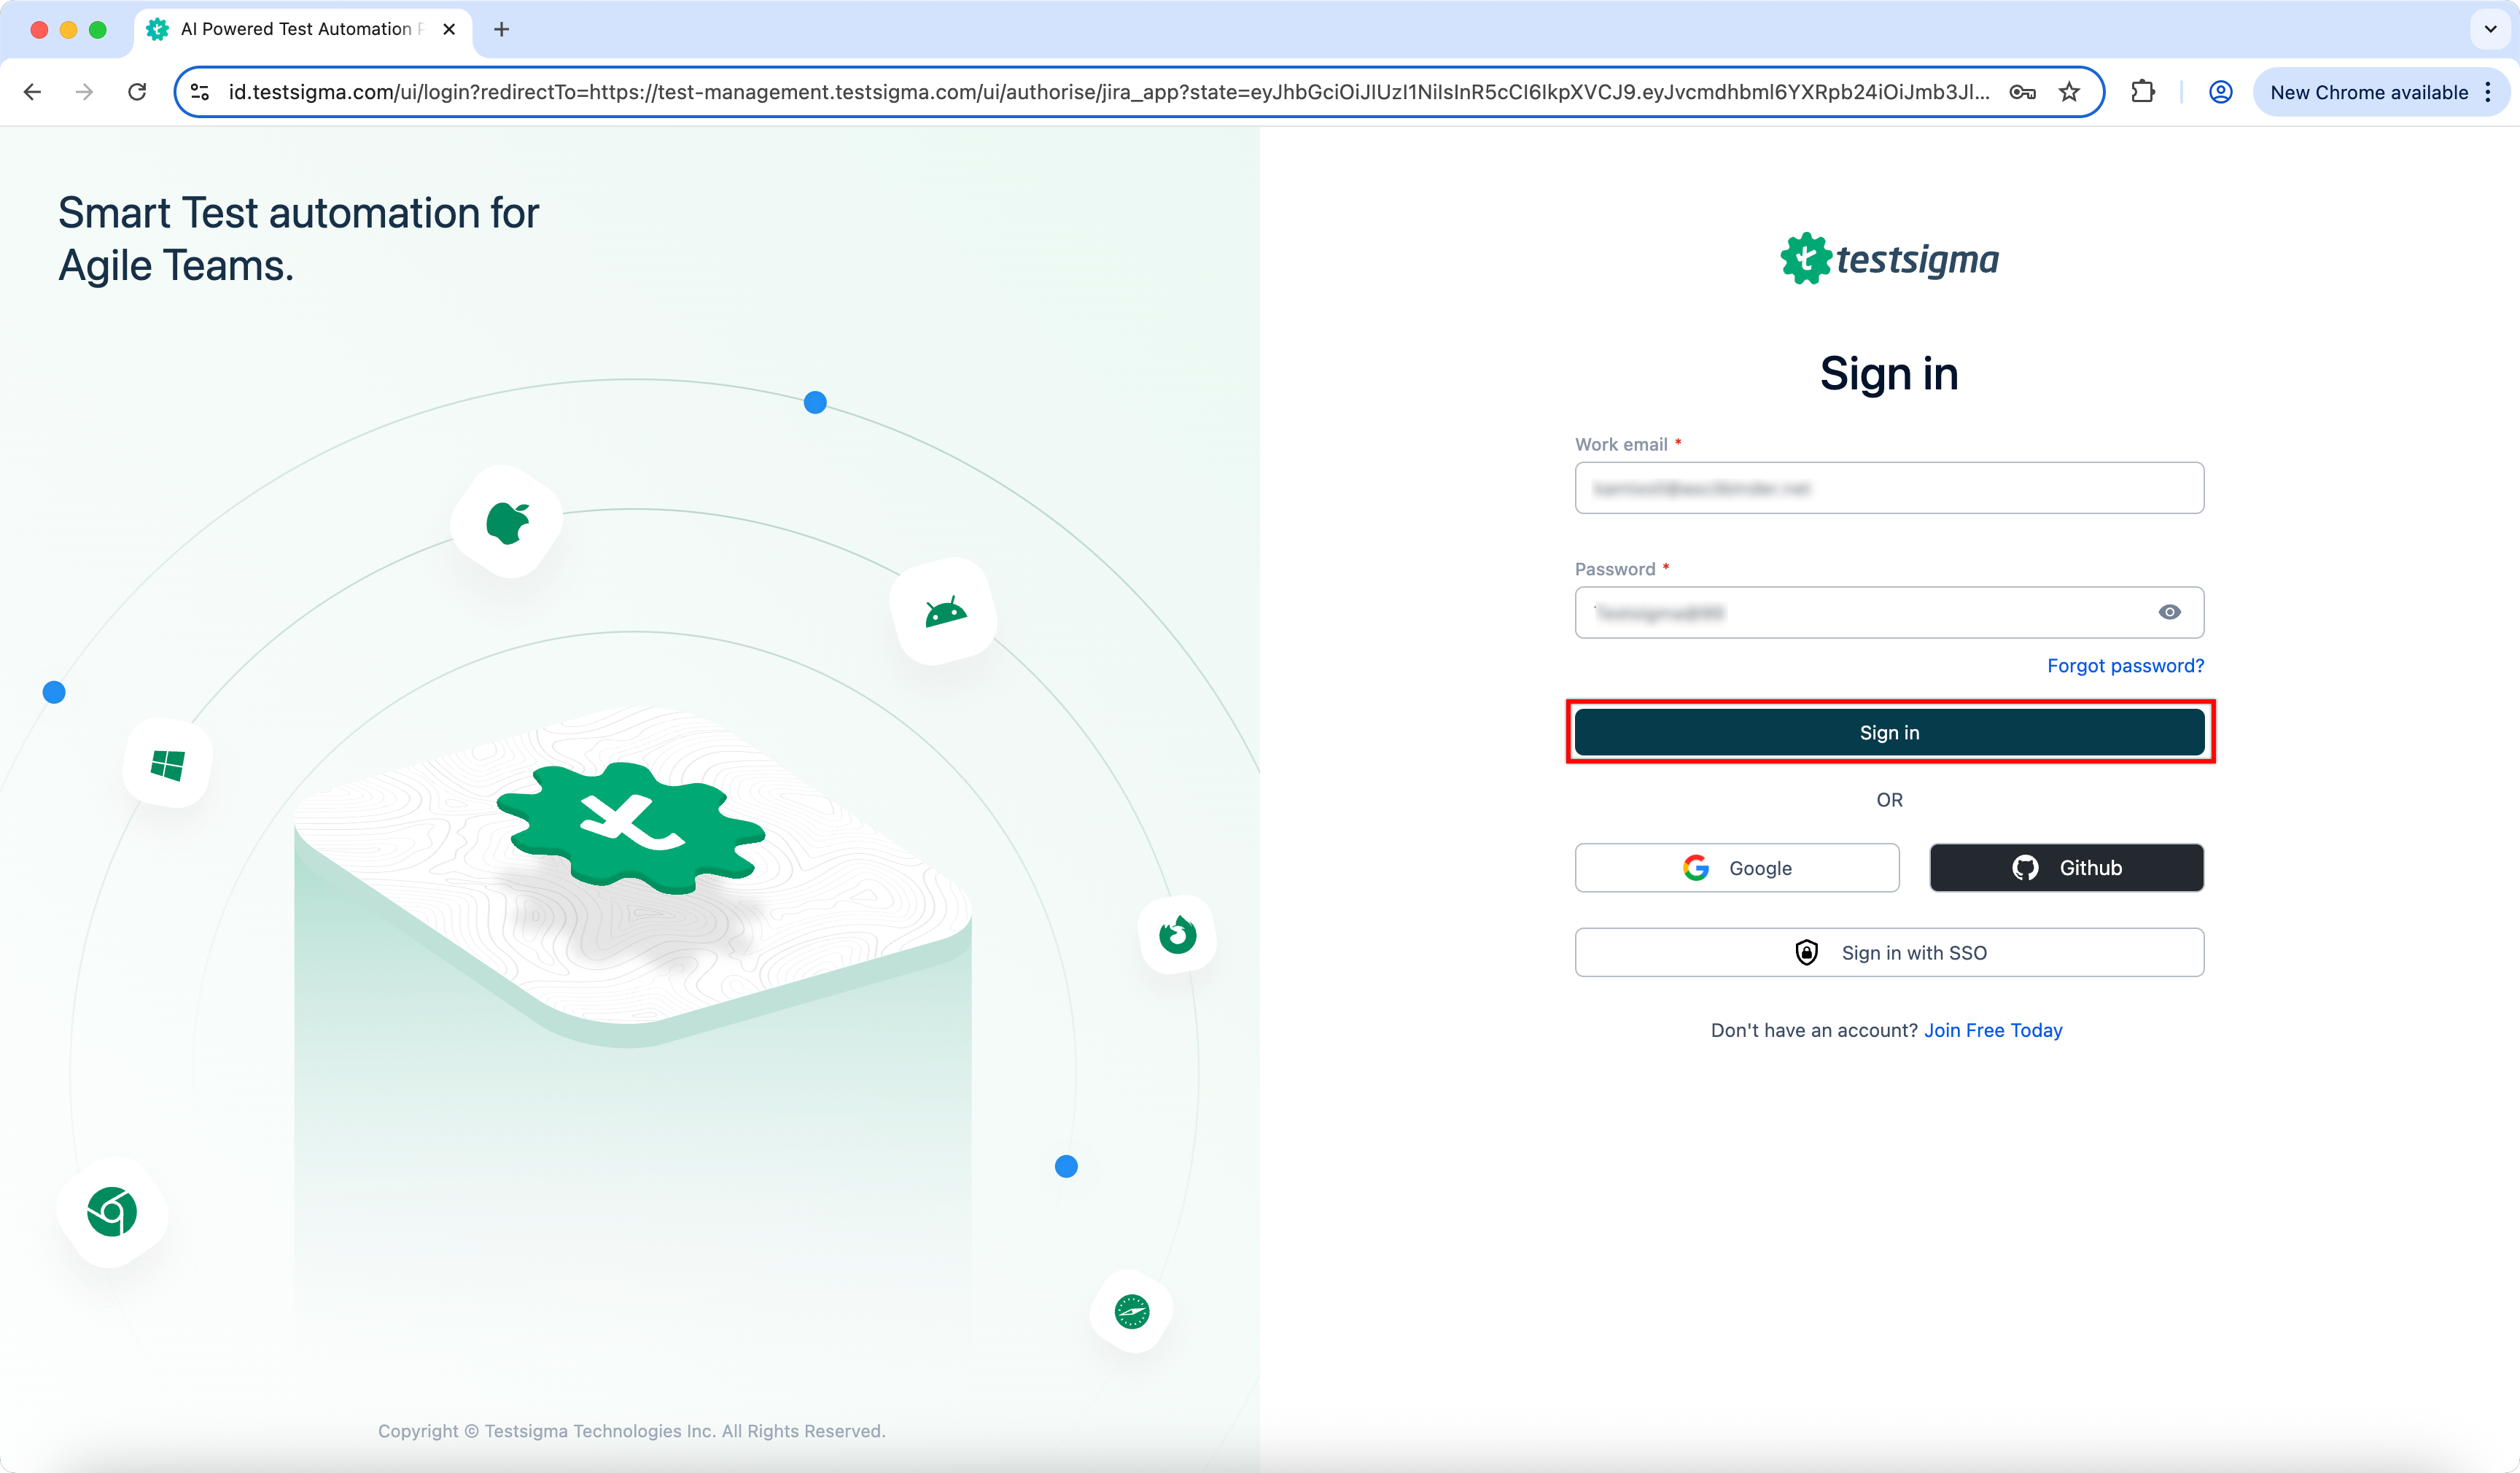Image resolution: width=2520 pixels, height=1473 pixels.
Task: Click the dark Sign in button
Action: [1889, 732]
